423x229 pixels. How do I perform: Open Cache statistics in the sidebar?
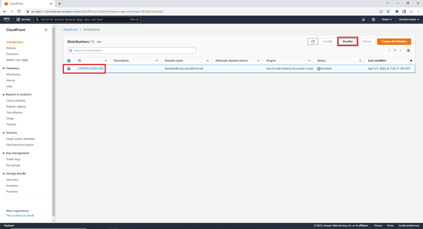point(16,101)
